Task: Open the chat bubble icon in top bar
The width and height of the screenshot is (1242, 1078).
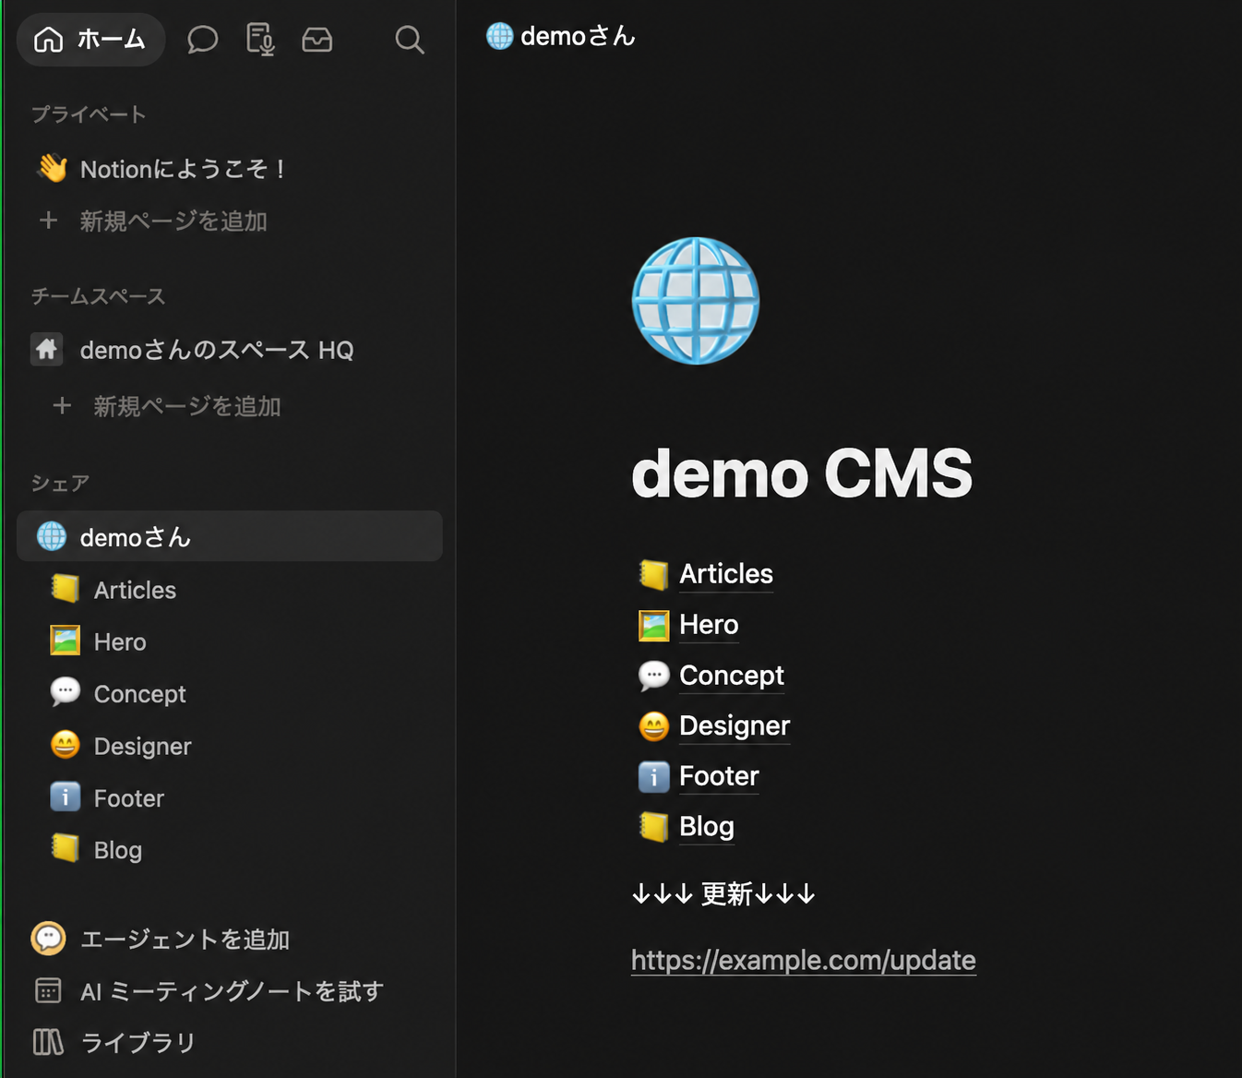Action: point(202,40)
